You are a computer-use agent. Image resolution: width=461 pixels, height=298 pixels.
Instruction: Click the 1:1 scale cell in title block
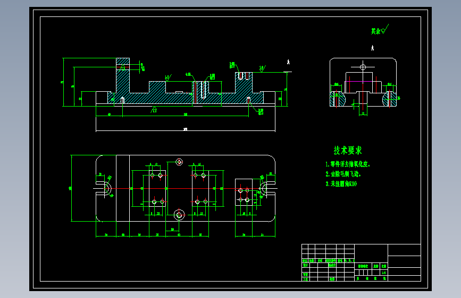(384, 273)
